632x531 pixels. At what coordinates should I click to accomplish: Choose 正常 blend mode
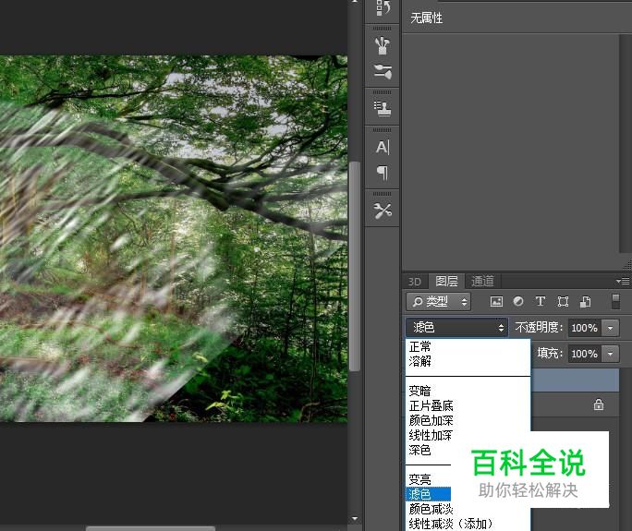pyautogui.click(x=468, y=346)
